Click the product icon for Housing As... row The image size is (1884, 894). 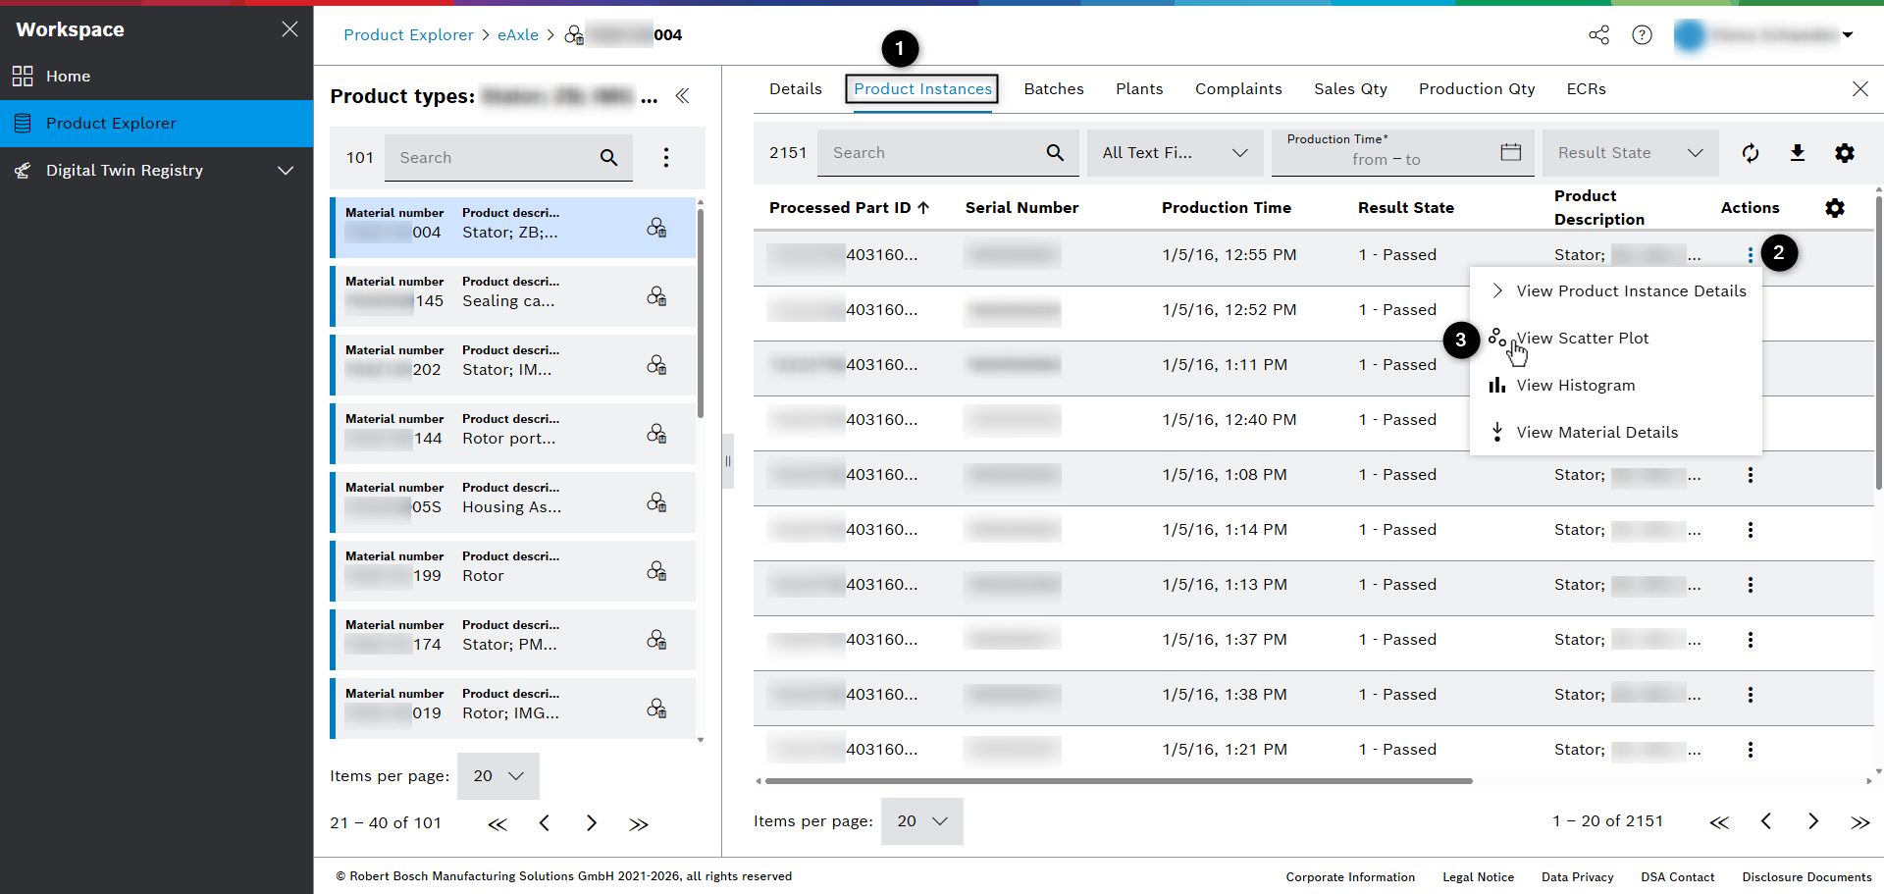coord(656,502)
